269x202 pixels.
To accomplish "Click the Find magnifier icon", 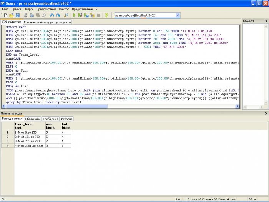I will tap(66, 15).
